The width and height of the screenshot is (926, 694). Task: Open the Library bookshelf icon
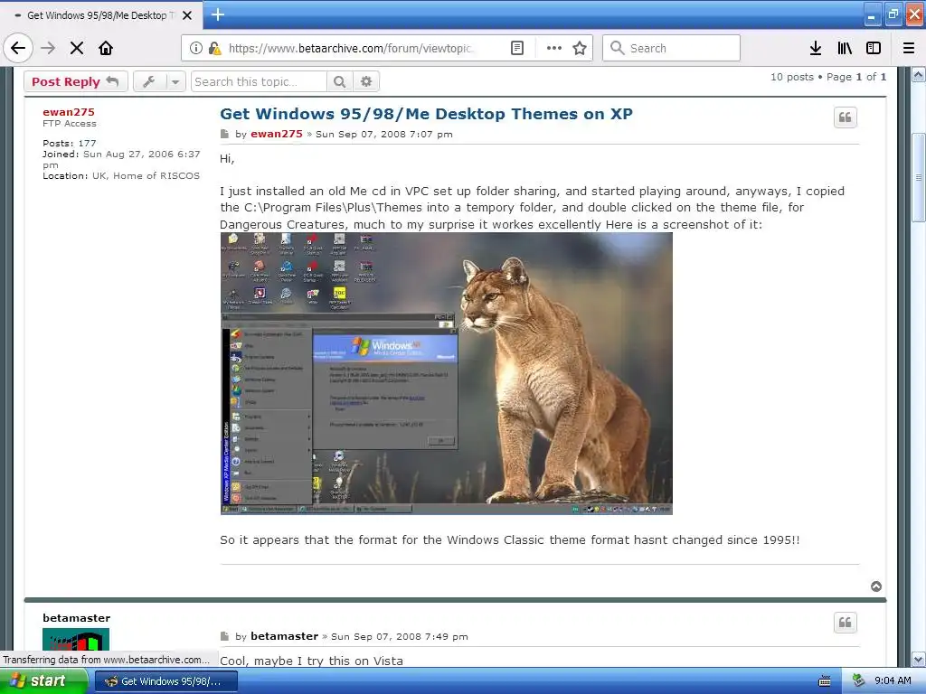(845, 48)
